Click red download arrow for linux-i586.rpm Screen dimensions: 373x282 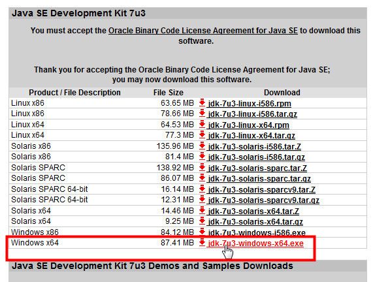(202, 102)
